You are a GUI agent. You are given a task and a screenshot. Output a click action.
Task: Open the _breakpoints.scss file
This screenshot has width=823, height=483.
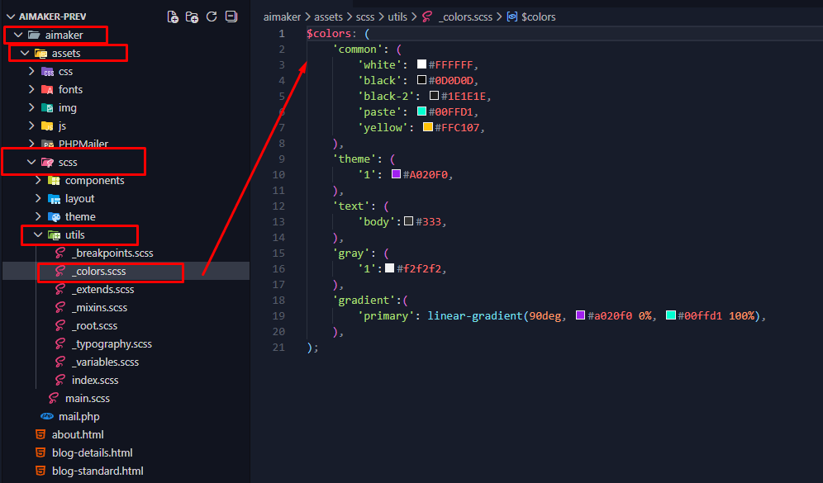pos(112,253)
